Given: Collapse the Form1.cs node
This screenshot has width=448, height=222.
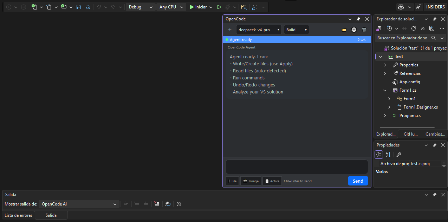Looking at the screenshot, I should click(x=385, y=90).
